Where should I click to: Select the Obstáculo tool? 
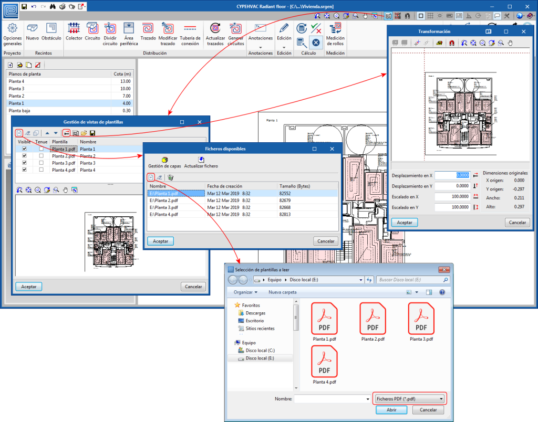(51, 31)
